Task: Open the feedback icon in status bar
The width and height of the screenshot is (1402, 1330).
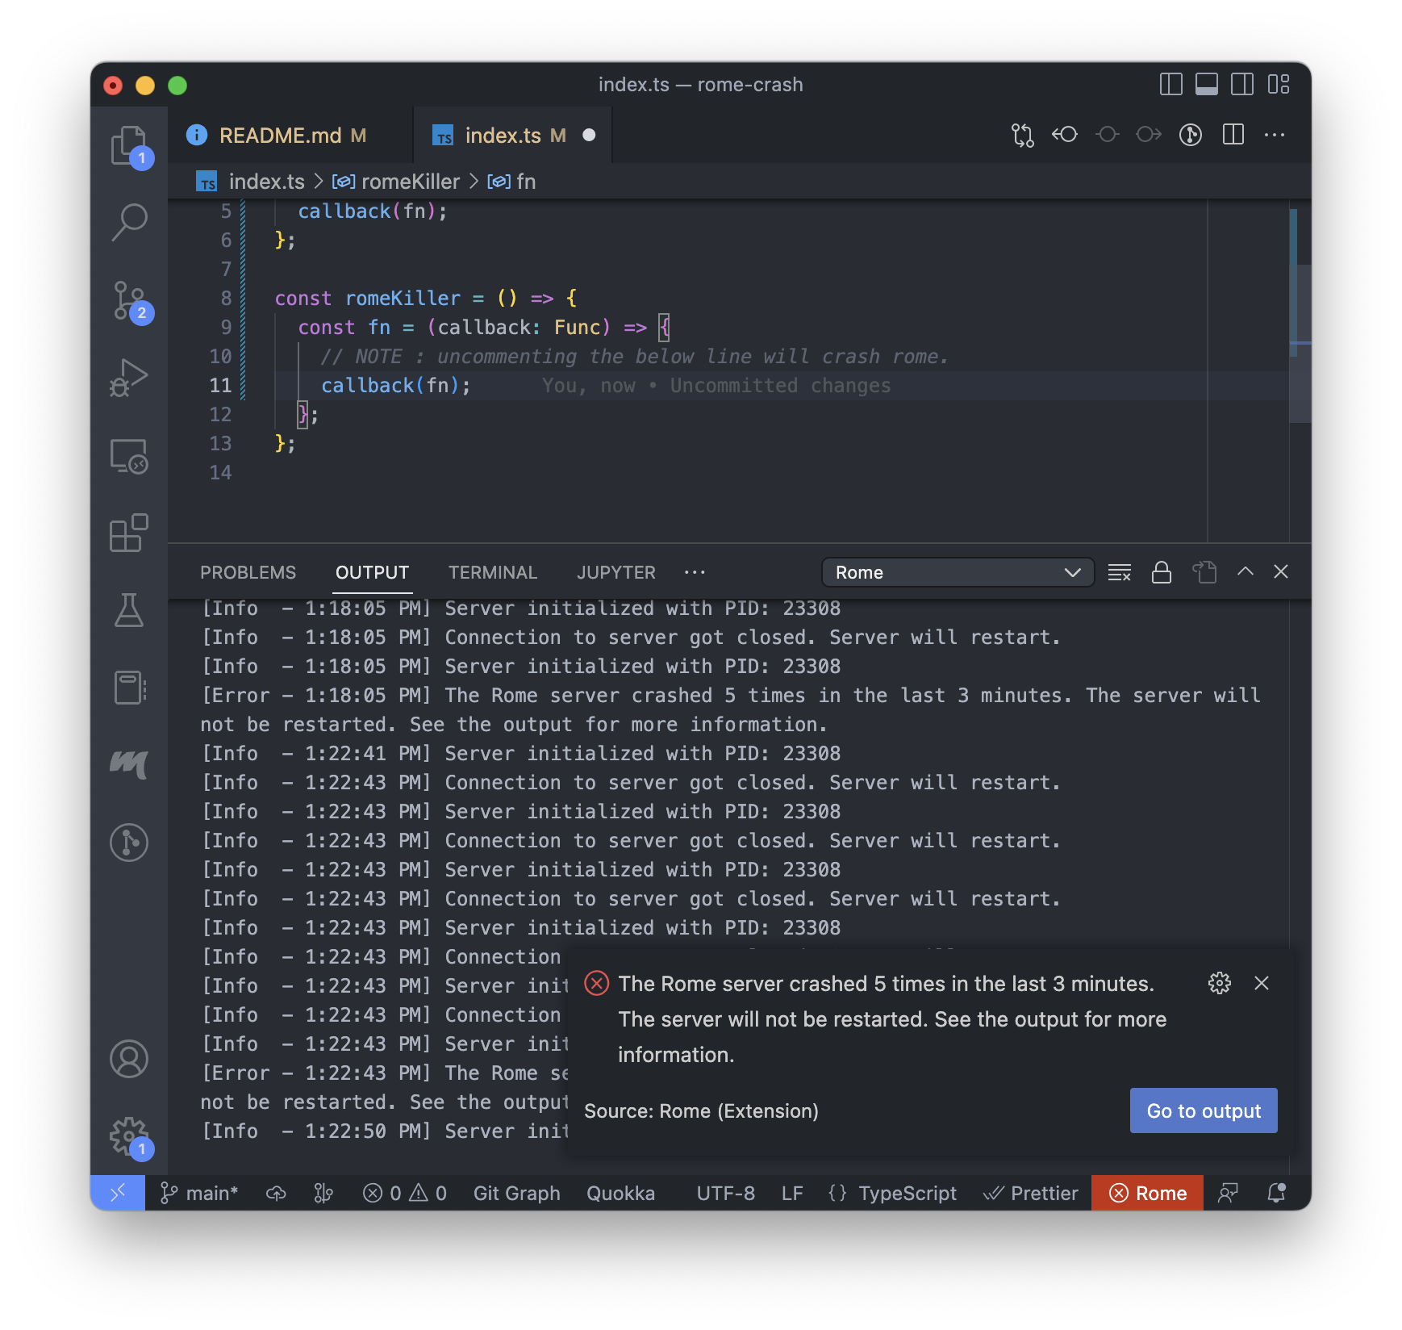Action: pos(1228,1193)
